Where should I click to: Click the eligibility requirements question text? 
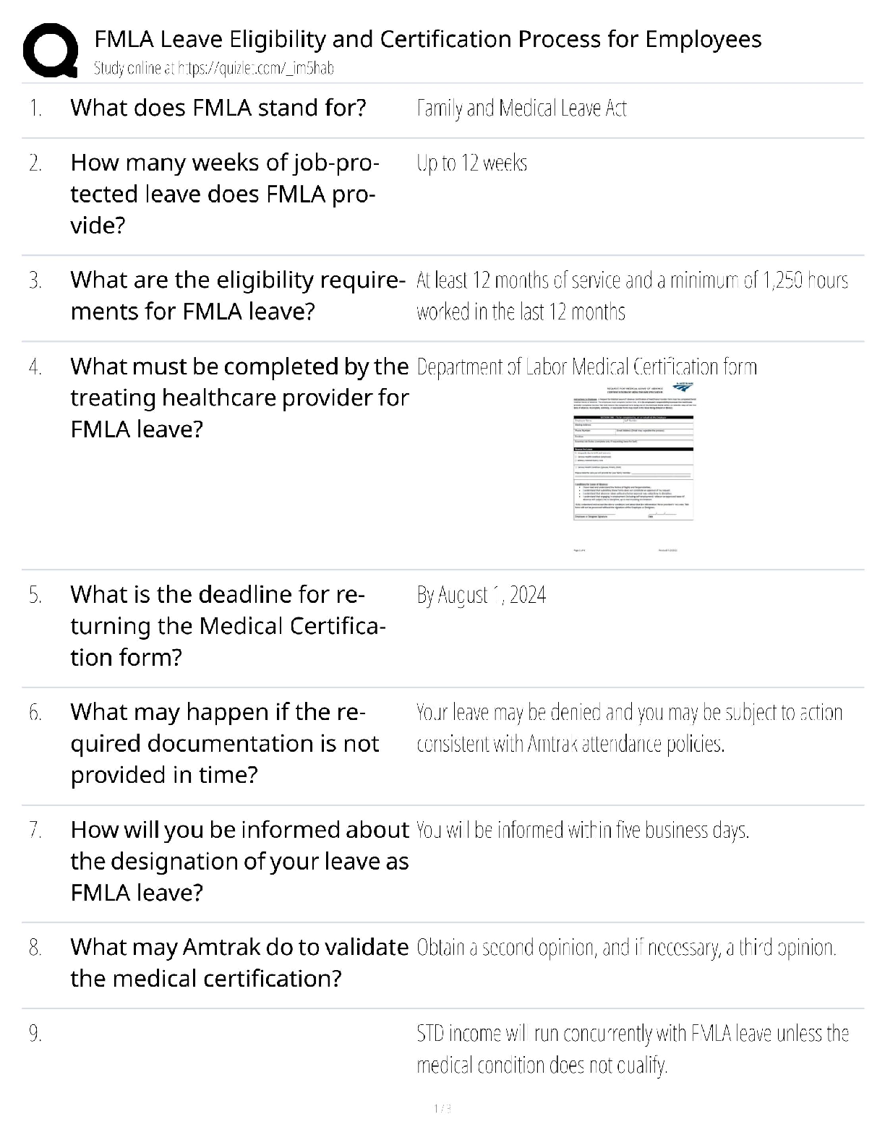coord(237,296)
